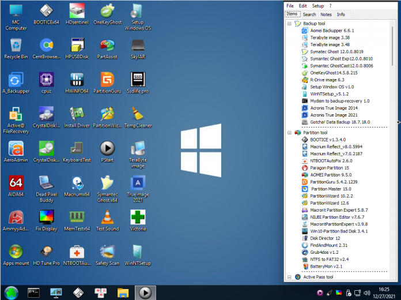The width and height of the screenshot is (401, 300).
Task: Switch to the Notes tab
Action: coord(326,14)
